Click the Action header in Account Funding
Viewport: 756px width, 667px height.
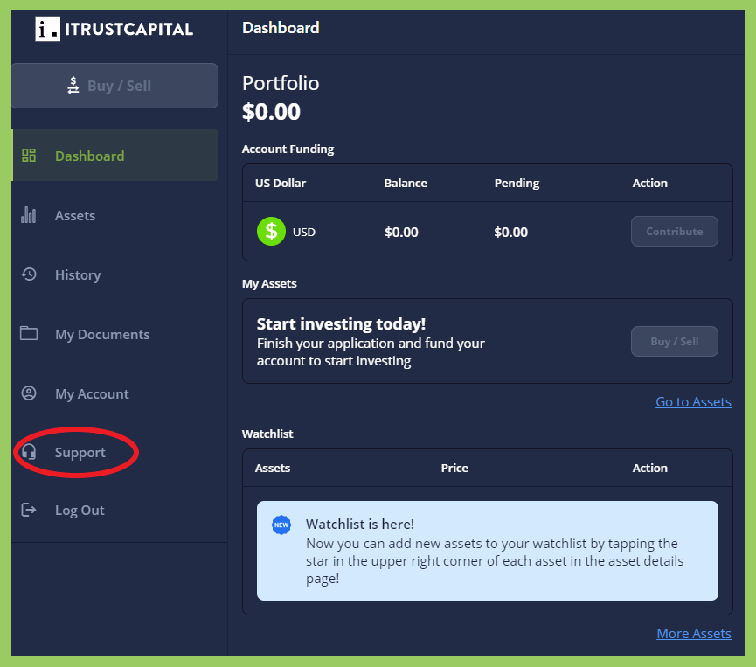pyautogui.click(x=650, y=184)
